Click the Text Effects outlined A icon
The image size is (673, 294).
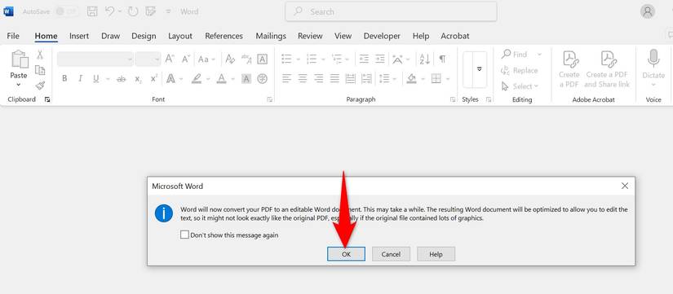(x=170, y=79)
